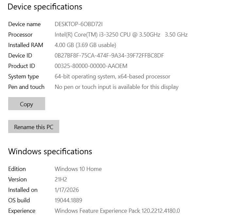Click the Device ID value string
242x218 pixels.
[109, 56]
